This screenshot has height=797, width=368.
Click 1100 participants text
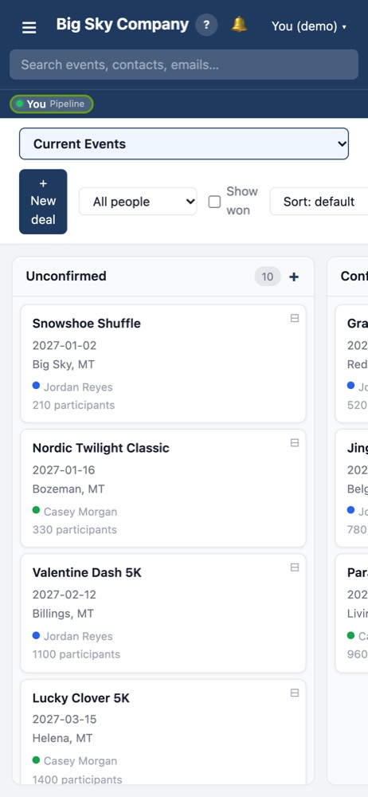76,654
